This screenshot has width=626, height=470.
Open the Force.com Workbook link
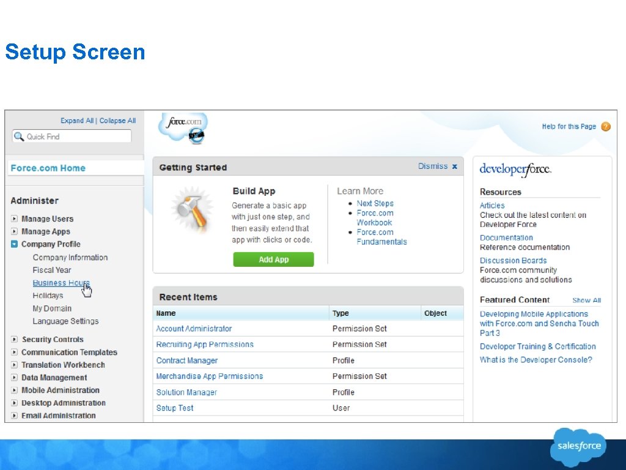[x=375, y=218]
